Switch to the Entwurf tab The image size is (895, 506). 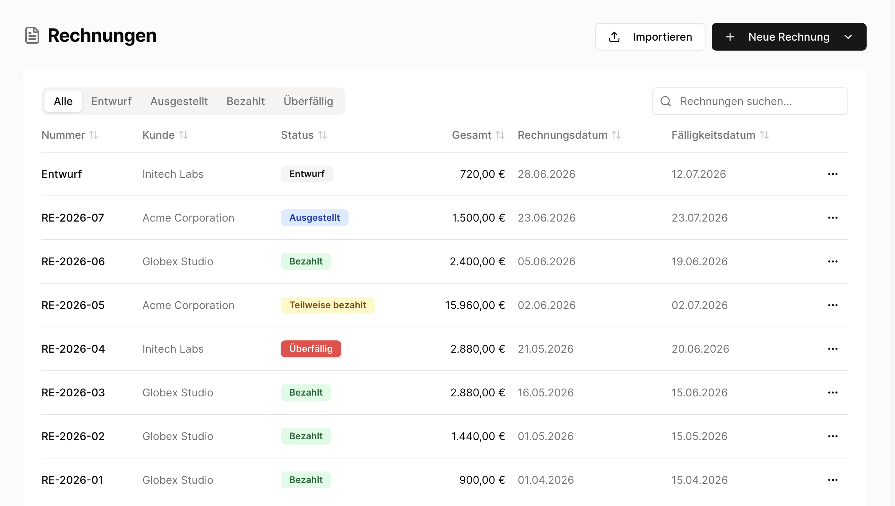(x=111, y=101)
